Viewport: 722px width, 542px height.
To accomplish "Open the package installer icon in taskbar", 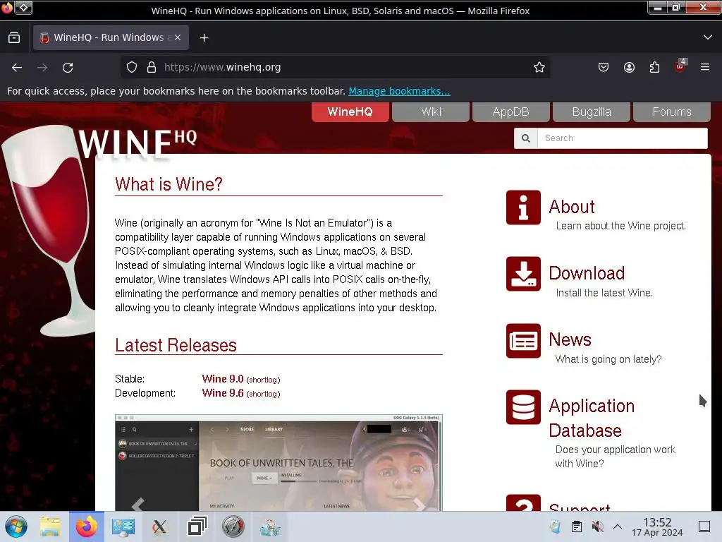I will 270,526.
